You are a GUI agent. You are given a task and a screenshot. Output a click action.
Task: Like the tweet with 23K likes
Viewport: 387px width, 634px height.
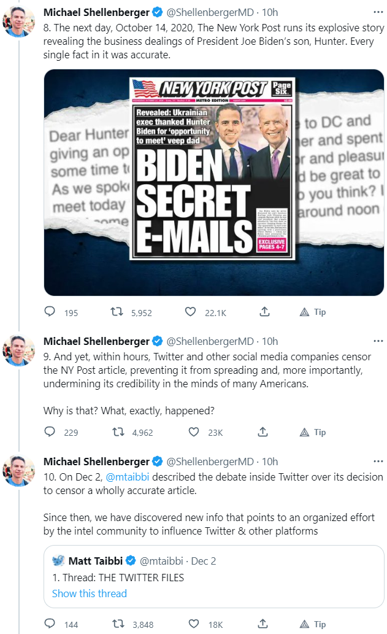pyautogui.click(x=193, y=432)
